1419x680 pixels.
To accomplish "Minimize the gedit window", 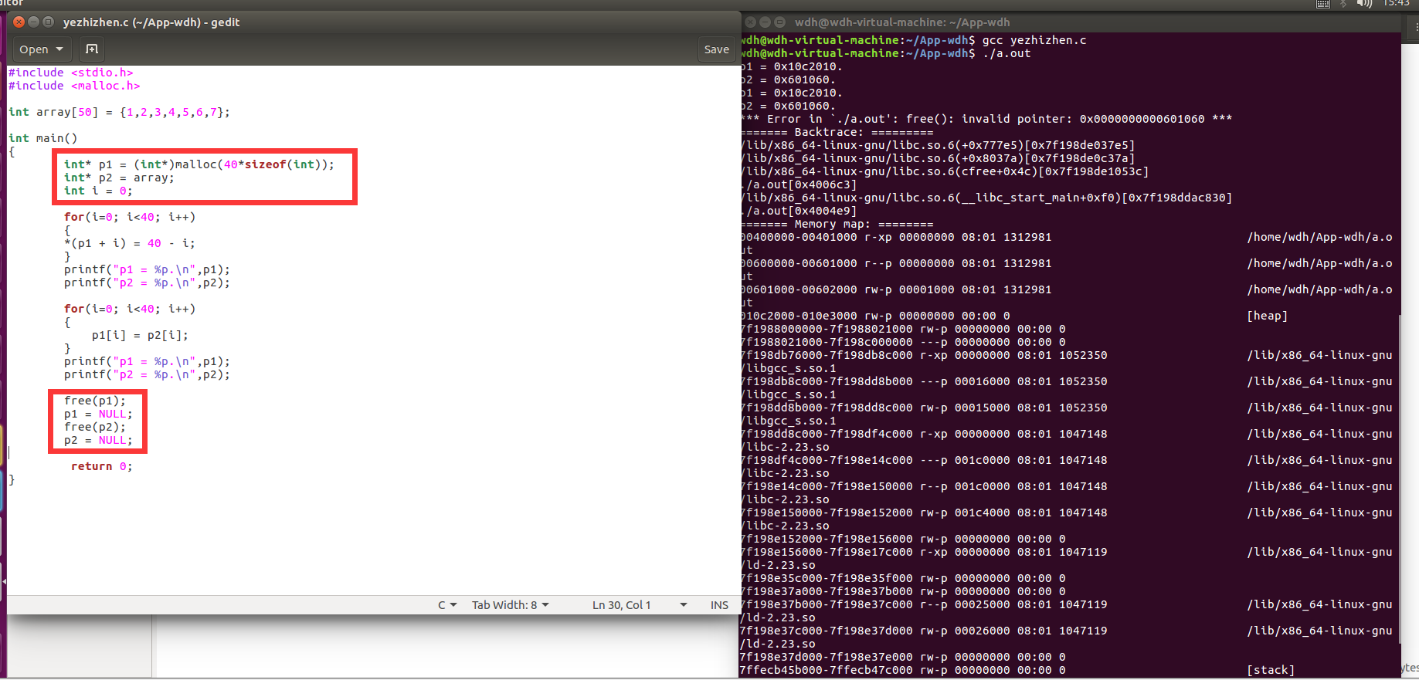I will pos(34,22).
